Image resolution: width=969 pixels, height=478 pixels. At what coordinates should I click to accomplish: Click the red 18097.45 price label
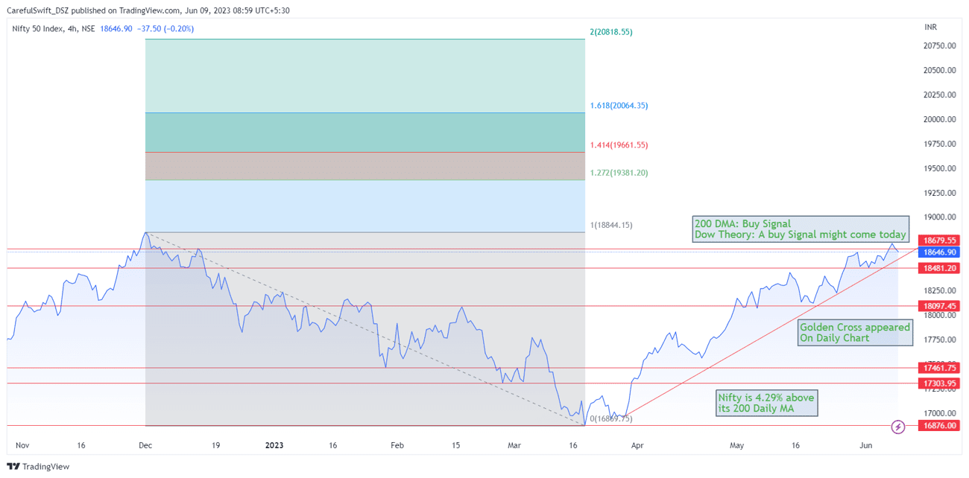[x=940, y=306]
